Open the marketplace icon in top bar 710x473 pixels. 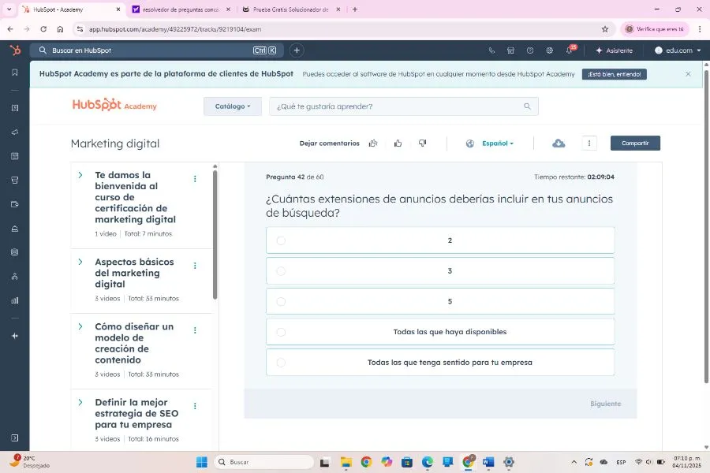(510, 50)
